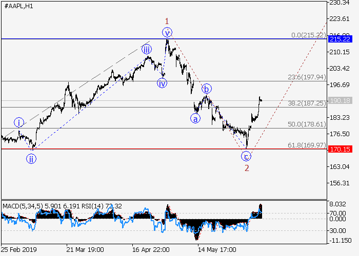359x256 pixels.
Task: Select the 215.22 price tag on axis
Action: 340,39
